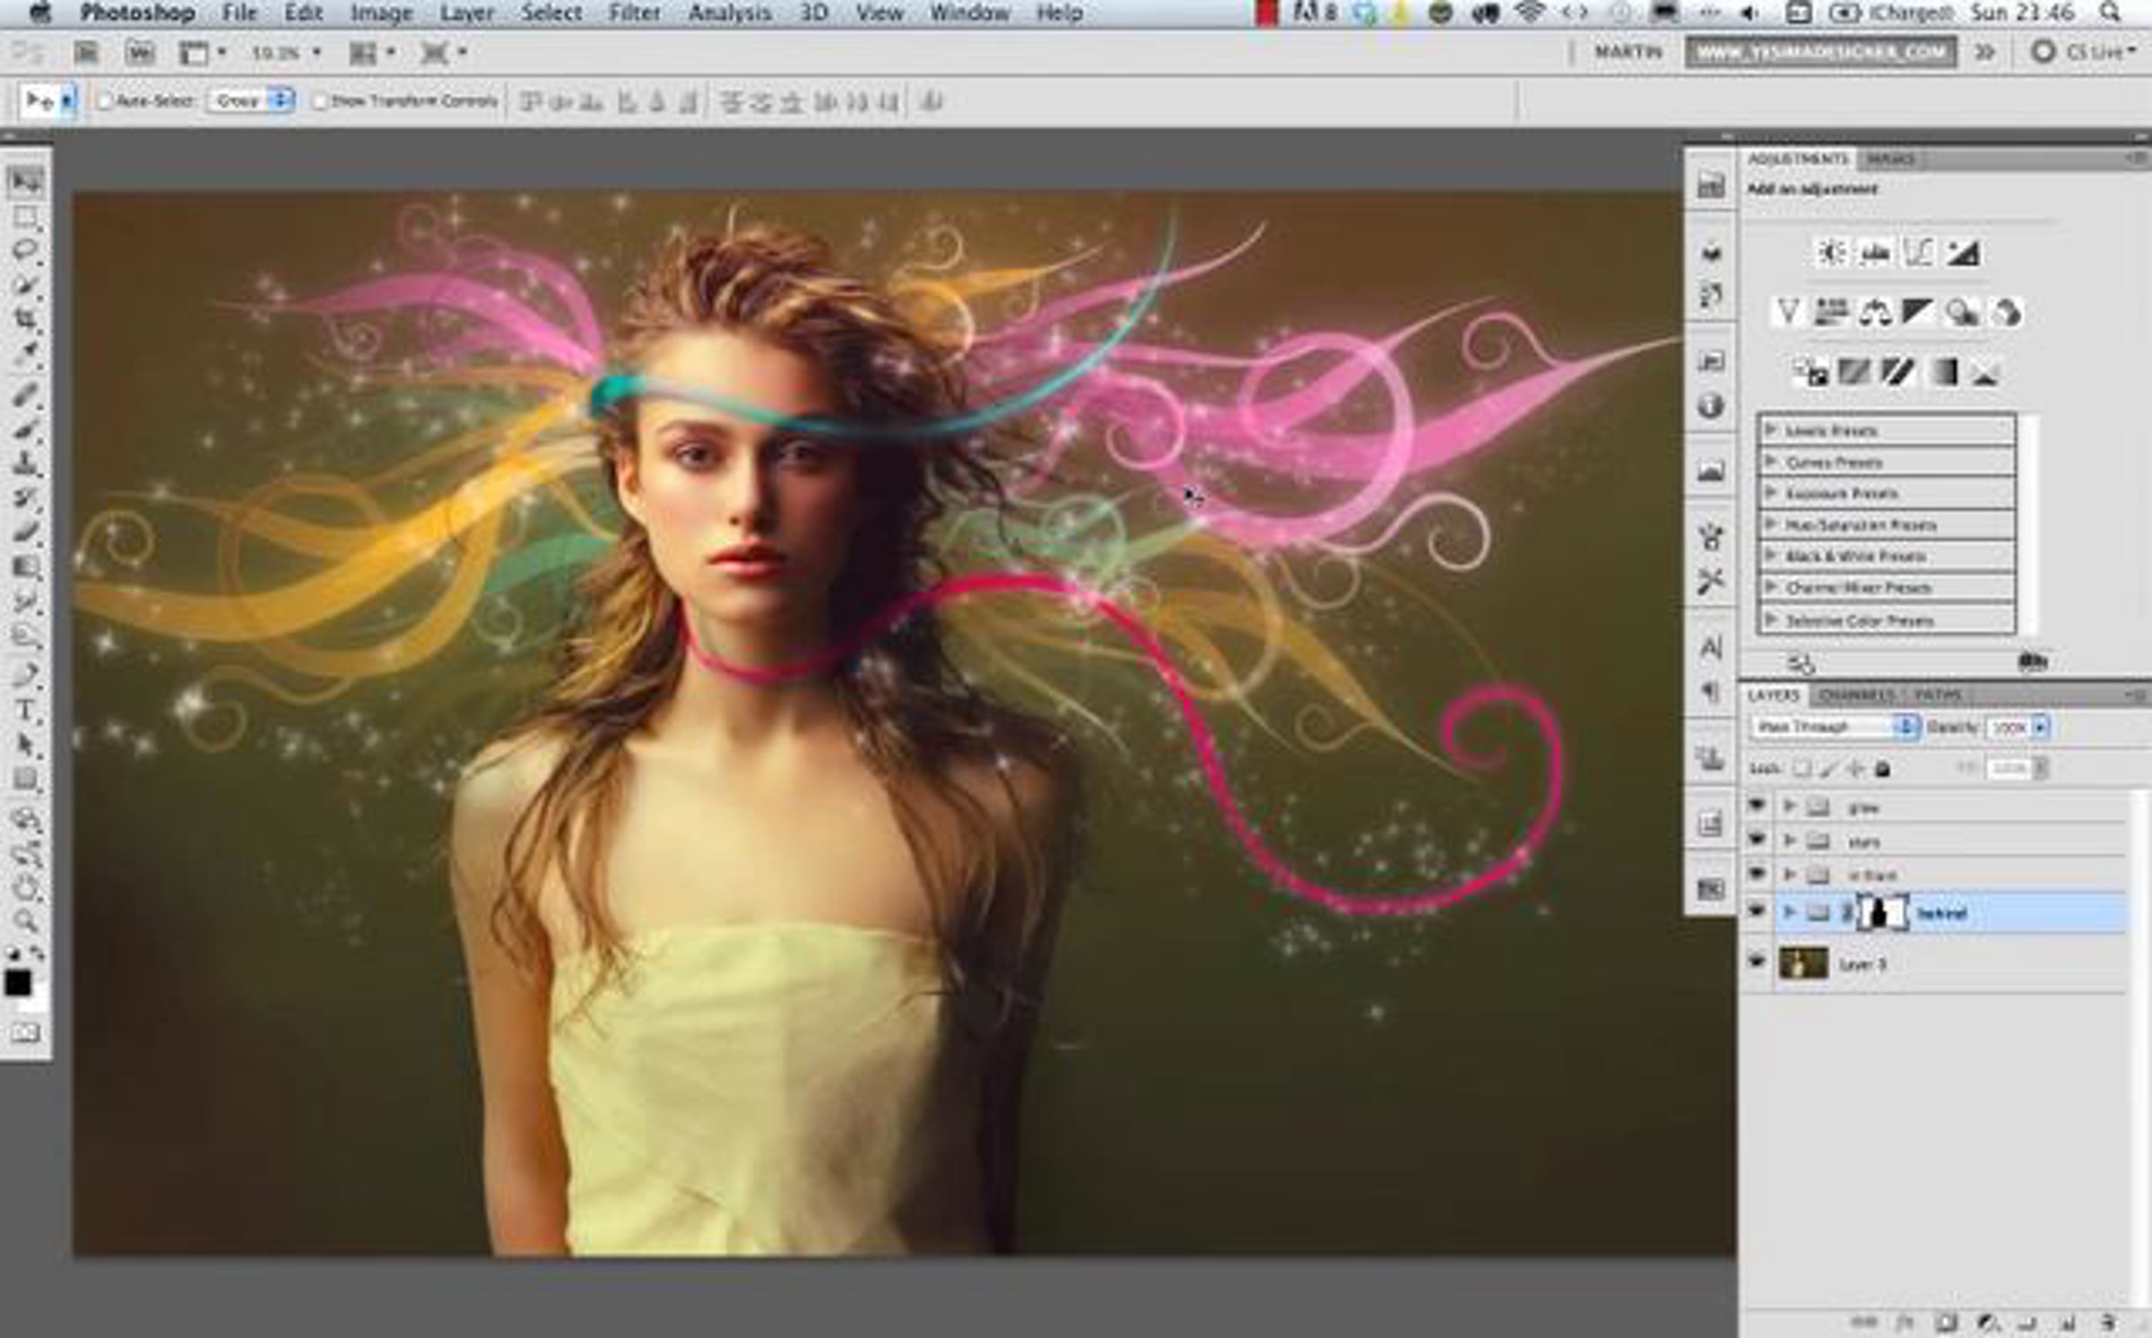The height and width of the screenshot is (1338, 2152).
Task: Open the Filter menu
Action: pos(634,13)
